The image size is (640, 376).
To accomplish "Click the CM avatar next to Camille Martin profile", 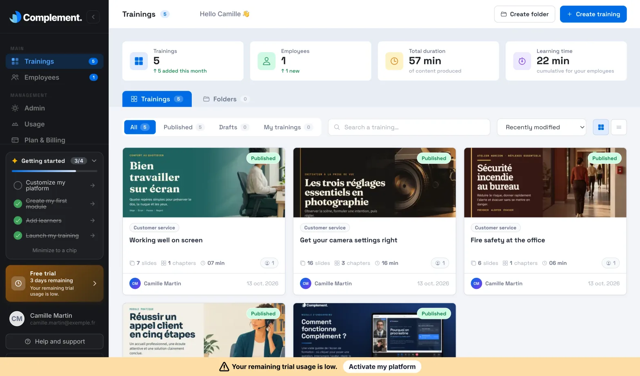I will (x=17, y=319).
